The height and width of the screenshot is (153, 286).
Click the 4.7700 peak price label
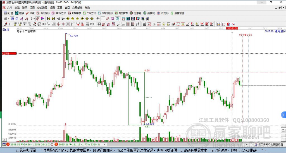pos(74,36)
